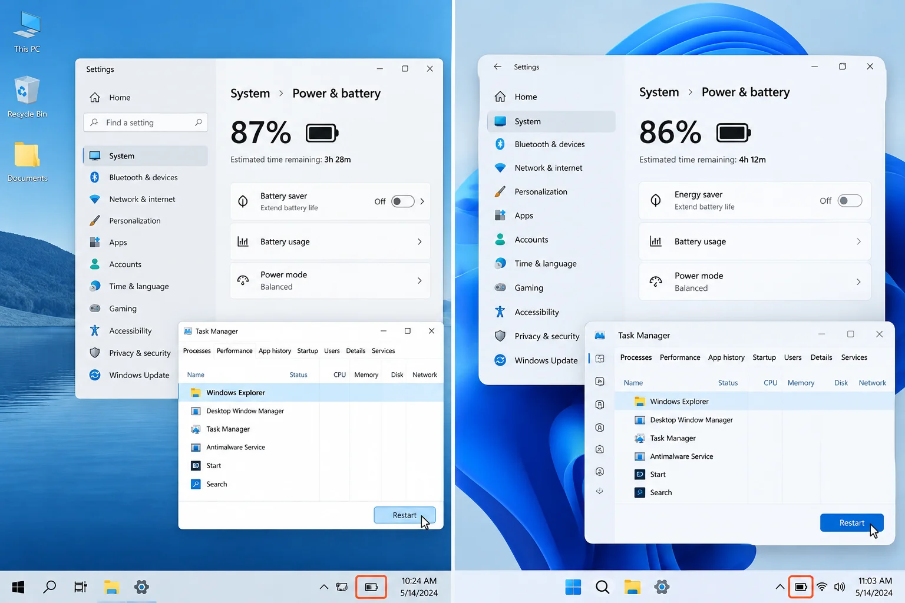Select Antimalware Service row in the right Task Manager
905x603 pixels.
pyautogui.click(x=754, y=456)
